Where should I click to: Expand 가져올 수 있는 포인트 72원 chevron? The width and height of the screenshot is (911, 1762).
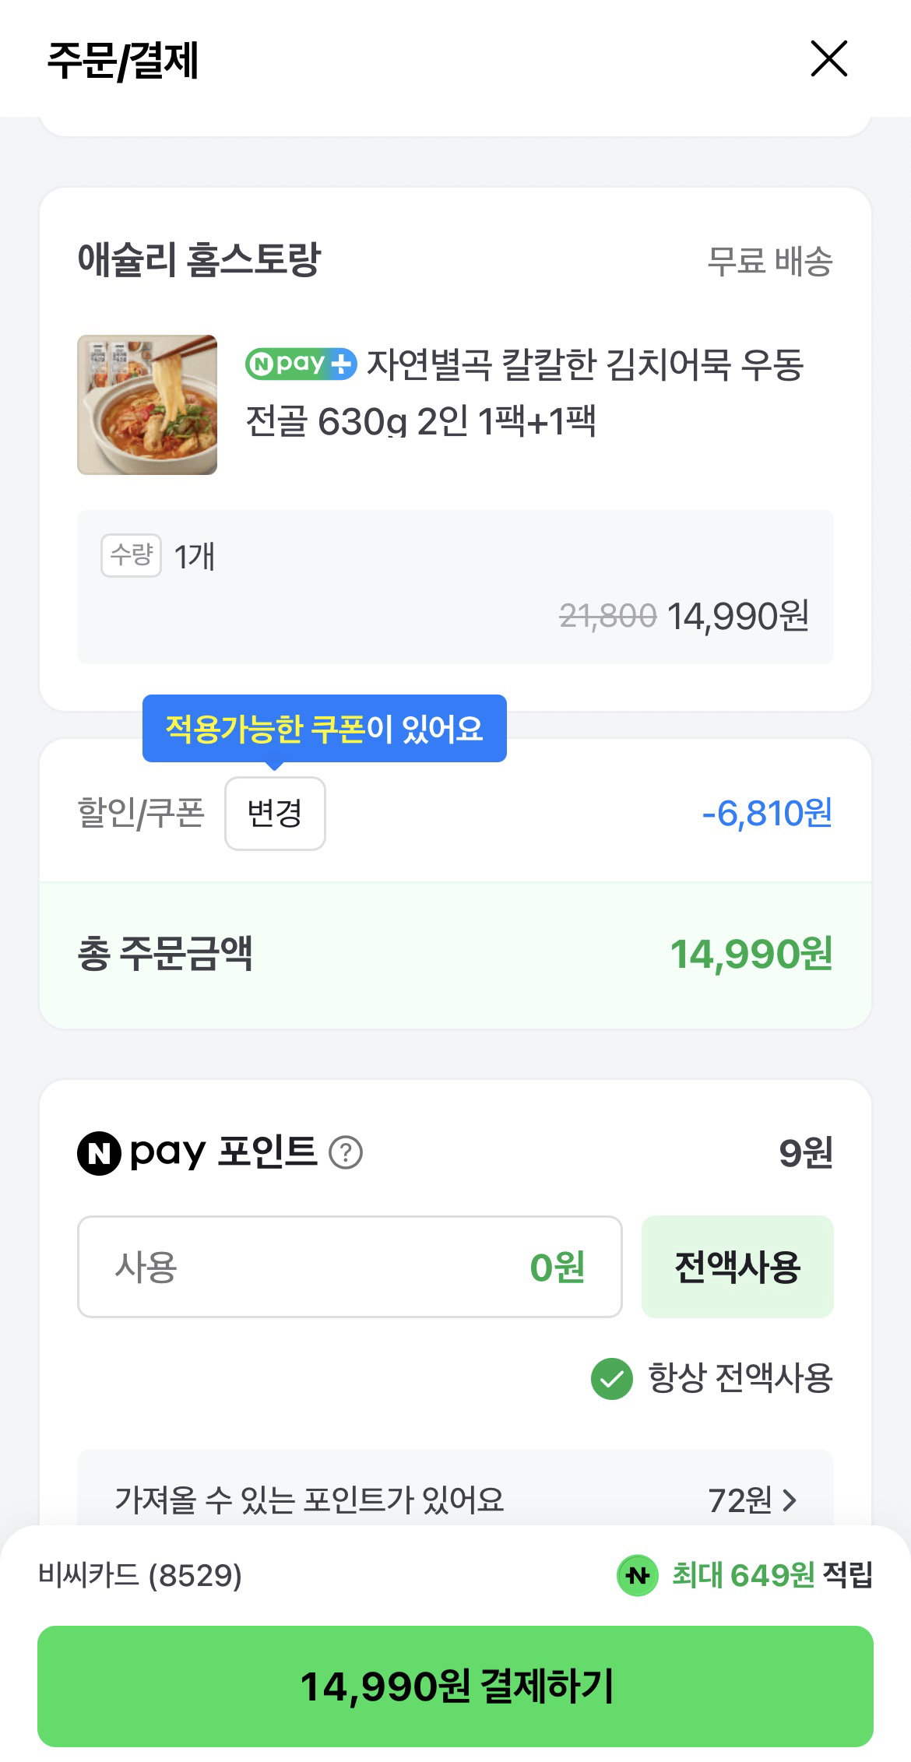click(790, 1500)
